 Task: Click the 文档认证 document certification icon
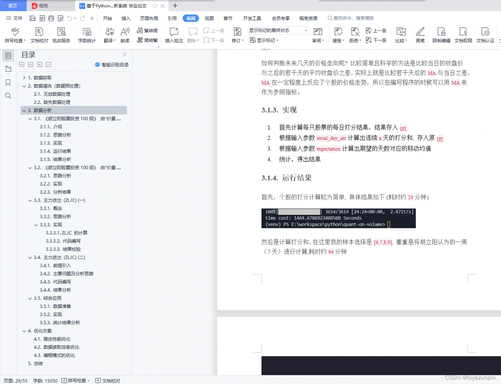485,34
